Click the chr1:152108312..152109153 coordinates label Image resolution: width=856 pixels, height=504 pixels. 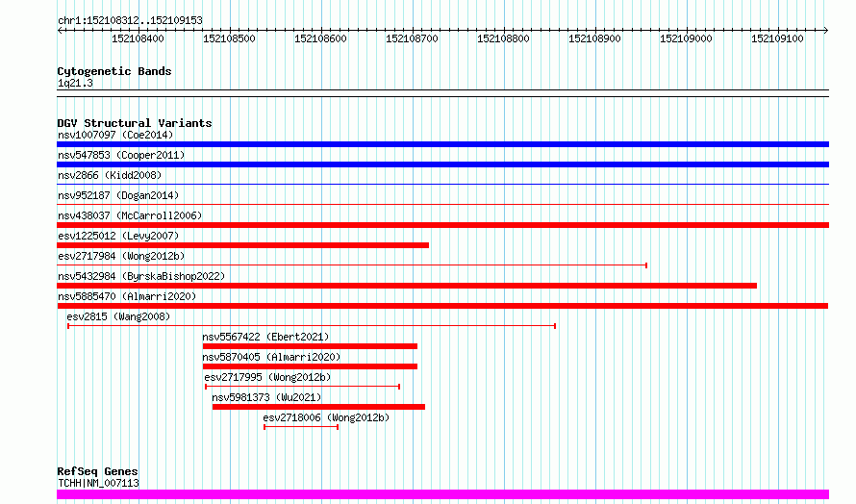[x=130, y=21]
